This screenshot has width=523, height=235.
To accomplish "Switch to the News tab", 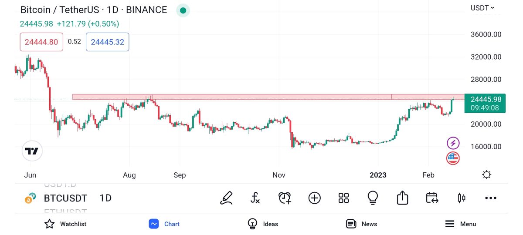I will tap(361, 224).
